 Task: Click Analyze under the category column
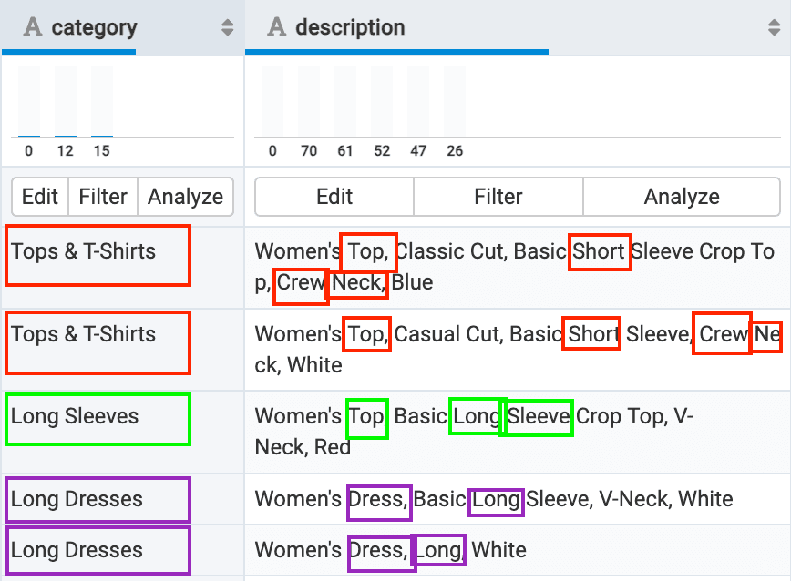185,197
